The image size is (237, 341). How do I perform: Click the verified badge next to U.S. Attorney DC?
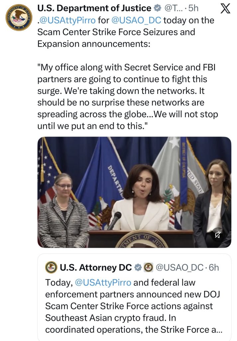138,267
